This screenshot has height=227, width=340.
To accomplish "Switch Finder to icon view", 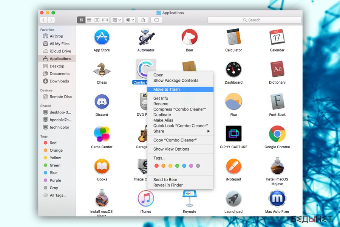I will (x=81, y=20).
